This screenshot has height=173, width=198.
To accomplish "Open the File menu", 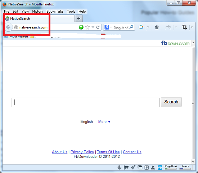I will pos(6,12).
